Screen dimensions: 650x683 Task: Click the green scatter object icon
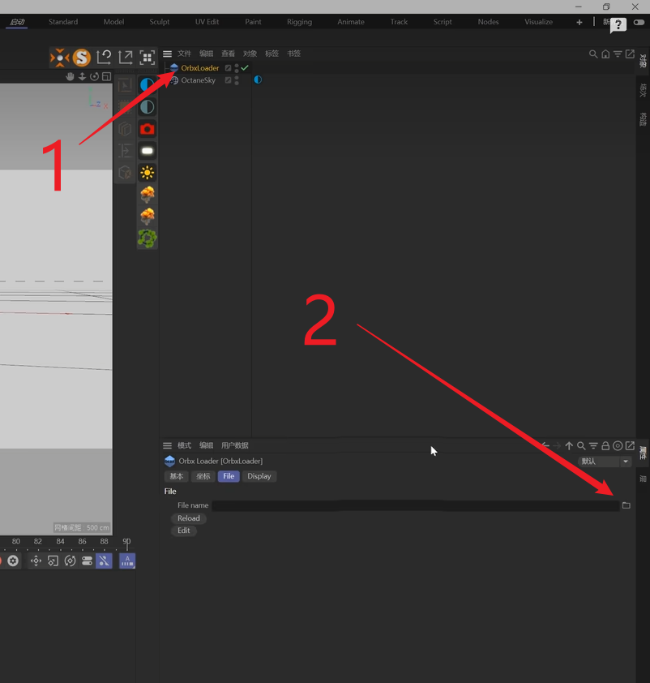(147, 238)
